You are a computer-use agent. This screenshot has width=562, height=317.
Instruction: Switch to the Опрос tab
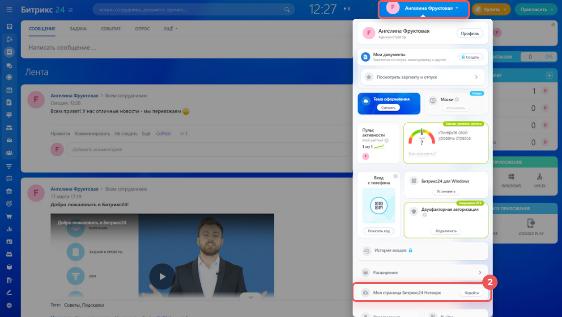point(142,29)
